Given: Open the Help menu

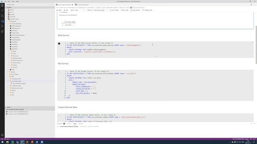Looking at the screenshot, I should [17, 2].
